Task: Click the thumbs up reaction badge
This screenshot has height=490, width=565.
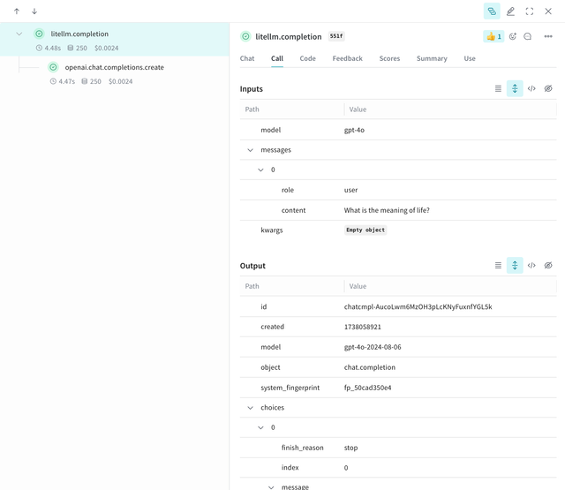Action: pos(493,36)
